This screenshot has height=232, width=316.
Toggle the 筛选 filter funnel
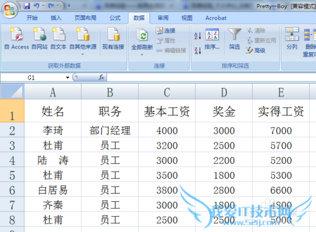pos(234,39)
